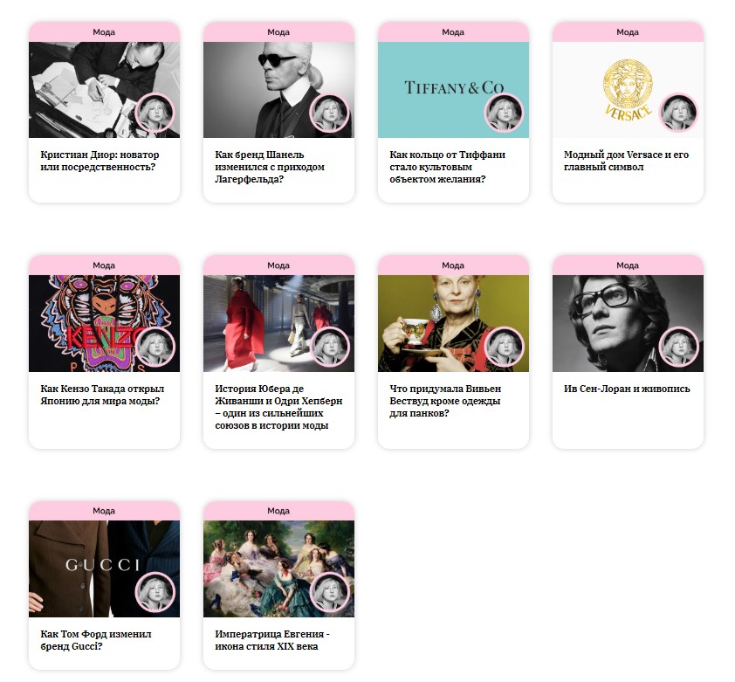
Task: Click author avatar on Kenzo card
Action: click(155, 347)
